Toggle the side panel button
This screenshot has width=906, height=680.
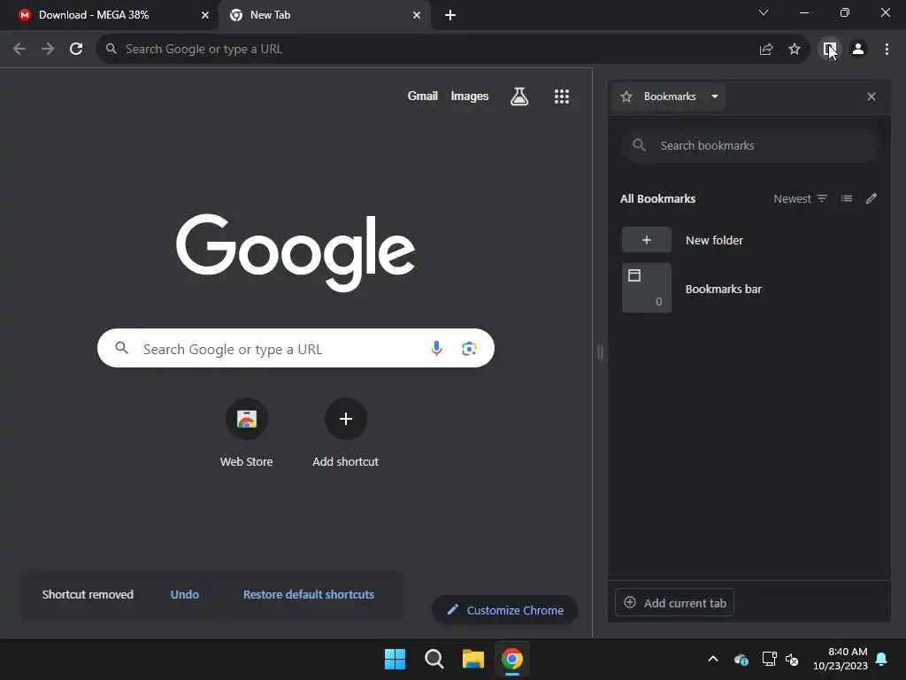tap(830, 50)
